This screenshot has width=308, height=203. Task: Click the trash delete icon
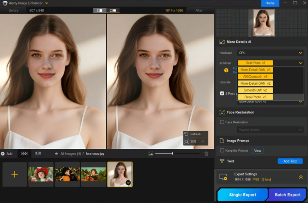206,153
